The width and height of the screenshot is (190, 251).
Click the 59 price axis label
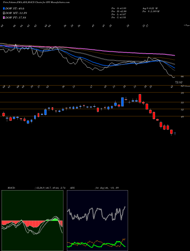pyautogui.click(x=182, y=93)
